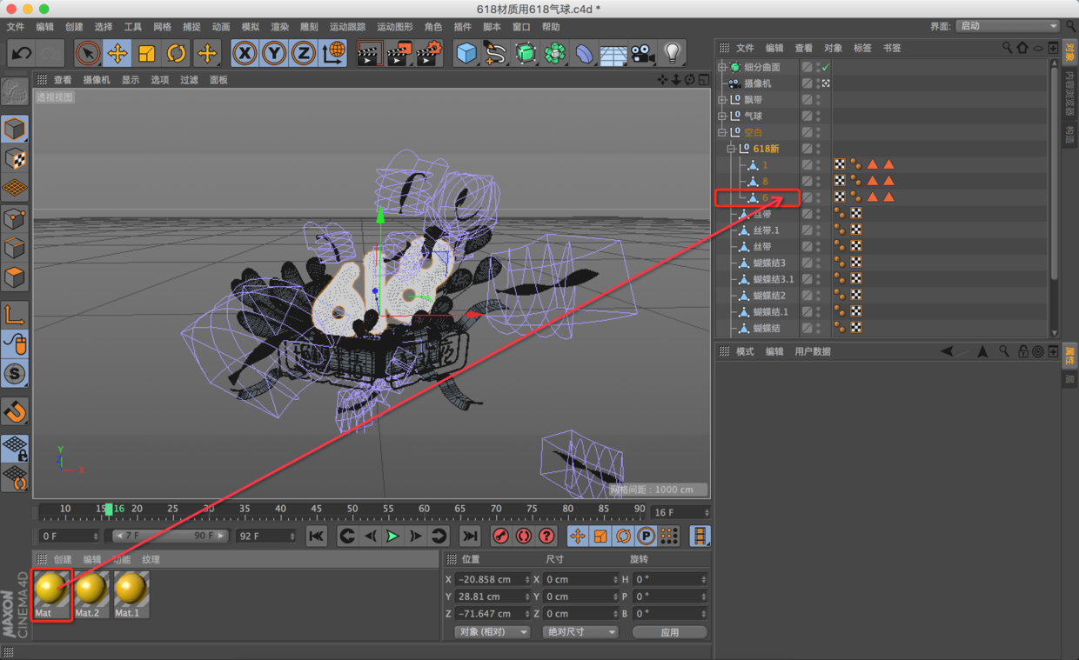Expand the 气球 null object
The height and width of the screenshot is (660, 1079).
click(722, 116)
